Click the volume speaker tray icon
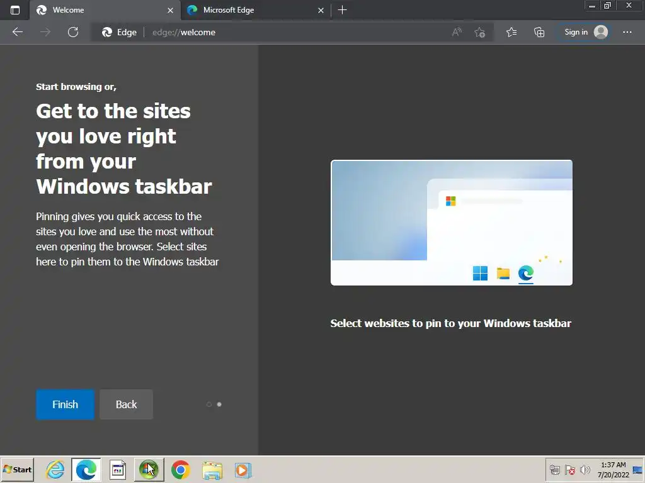Screen dimensions: 645x483 coord(585,470)
